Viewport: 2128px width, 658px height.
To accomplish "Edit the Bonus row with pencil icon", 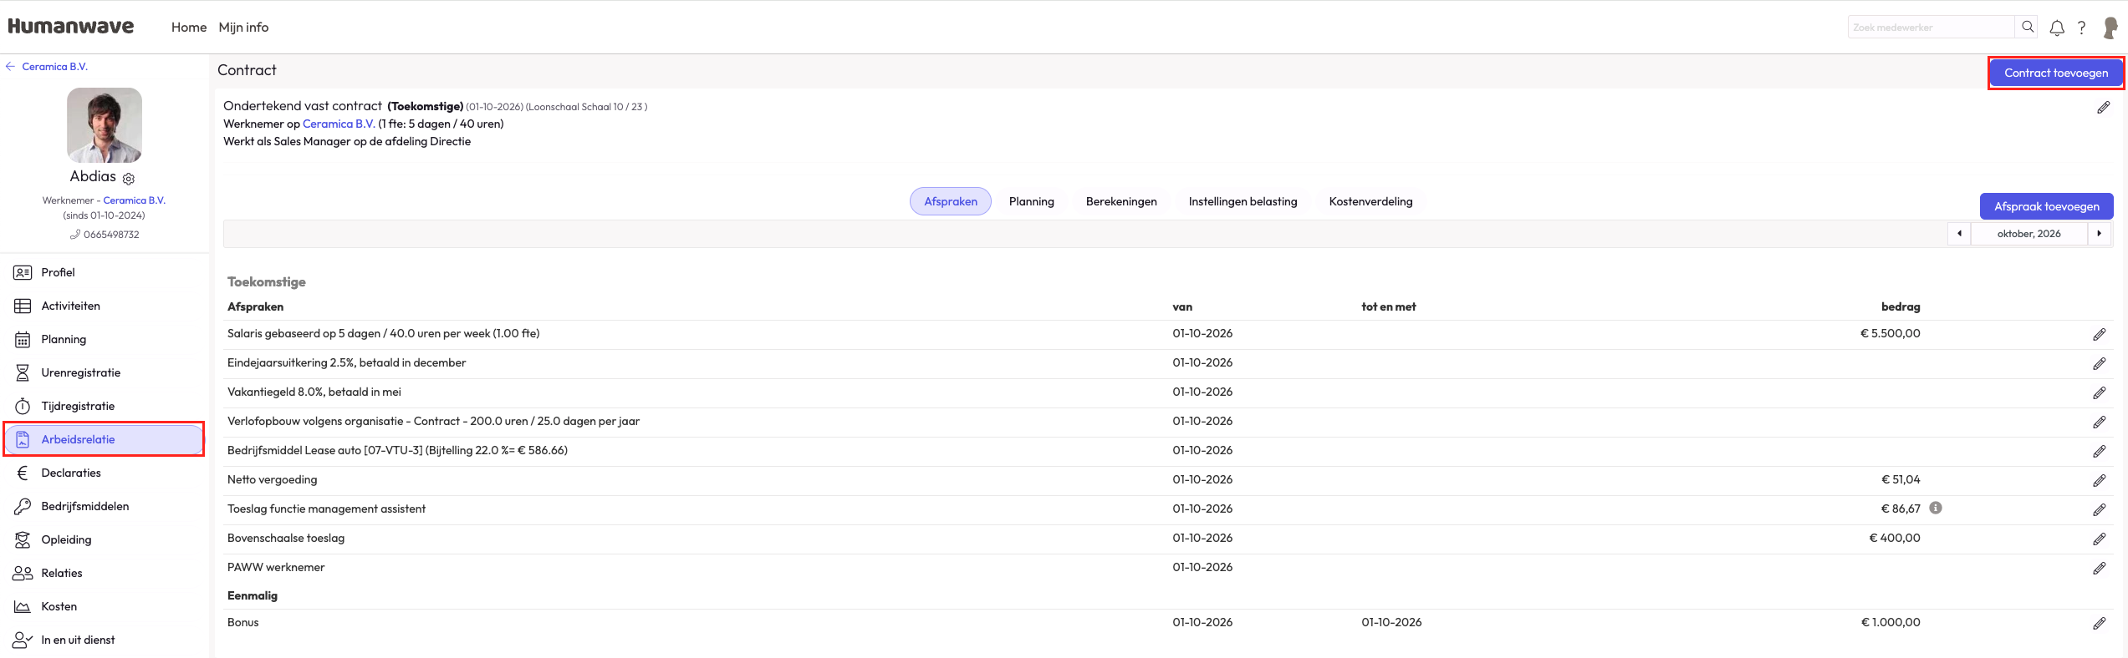I will pos(2099,623).
